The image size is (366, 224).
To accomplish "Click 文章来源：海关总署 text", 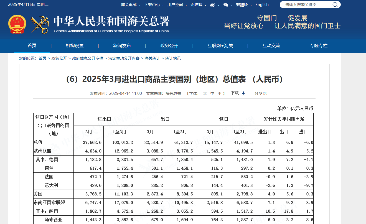I will [164, 93].
